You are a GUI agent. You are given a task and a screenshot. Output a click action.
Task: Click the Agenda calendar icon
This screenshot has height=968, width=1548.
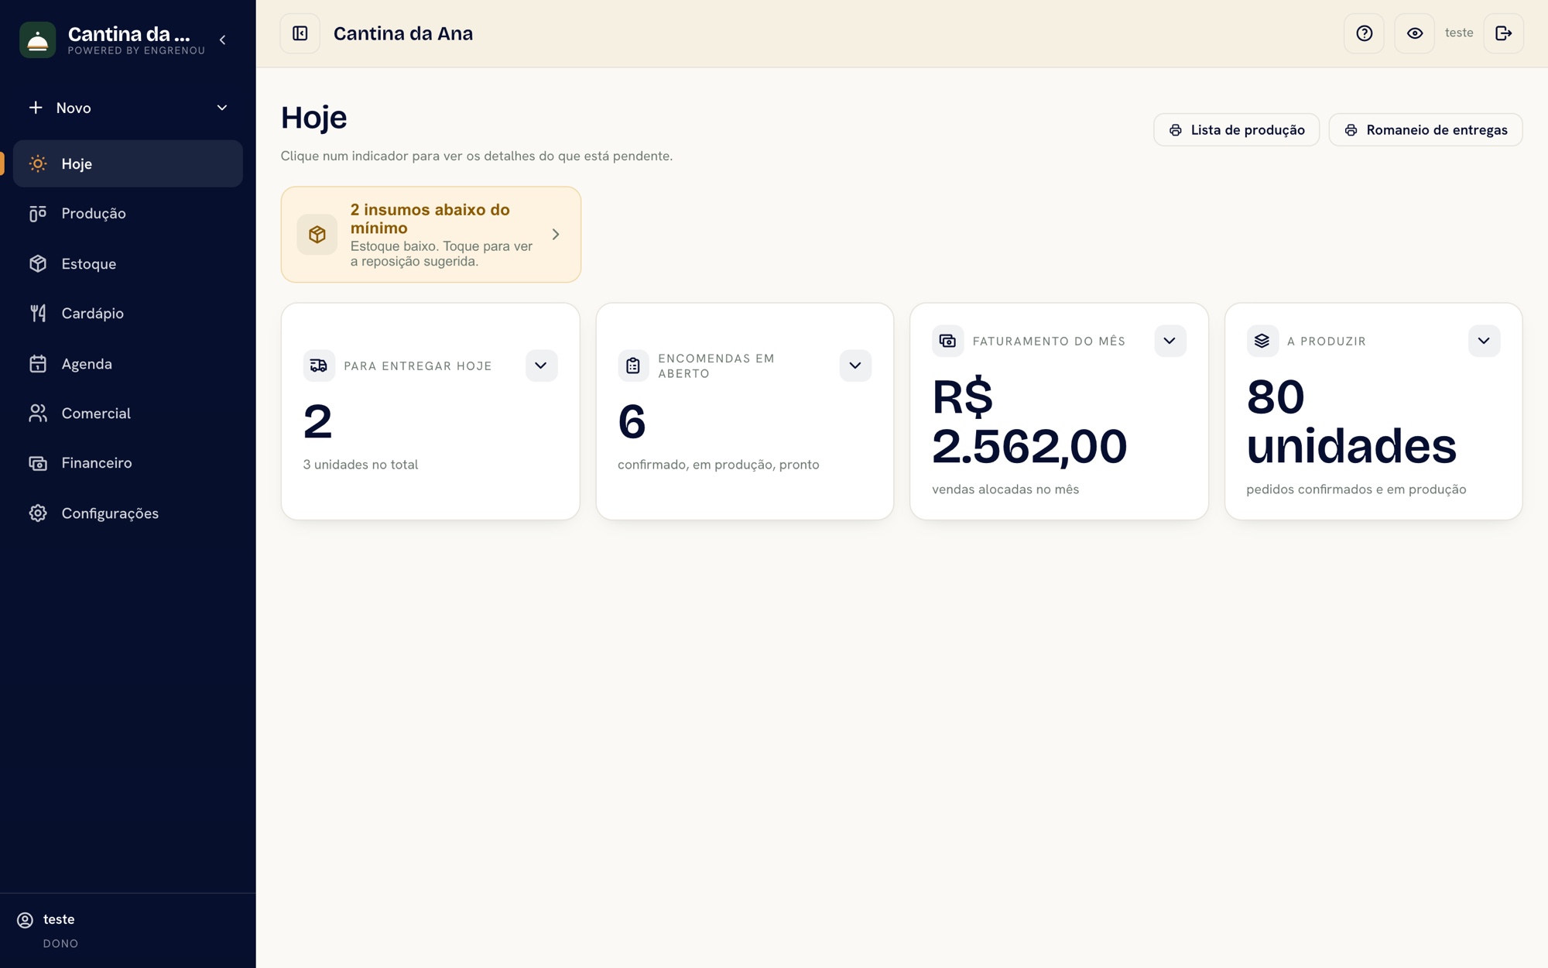point(38,363)
